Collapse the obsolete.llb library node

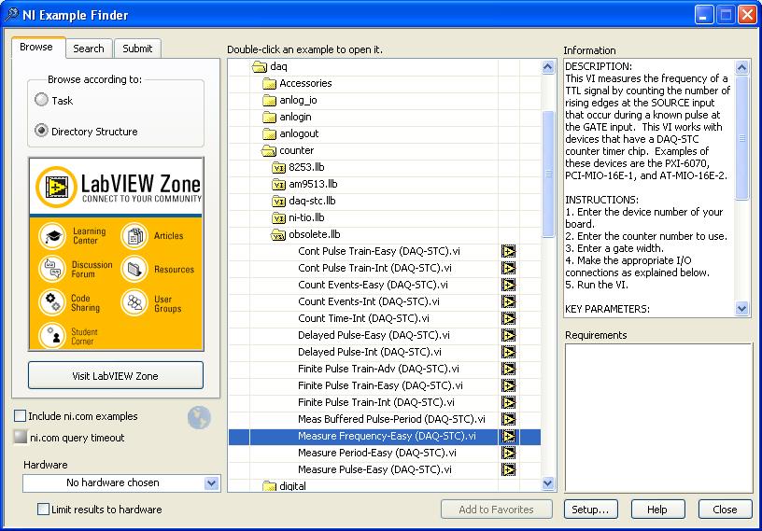(278, 234)
